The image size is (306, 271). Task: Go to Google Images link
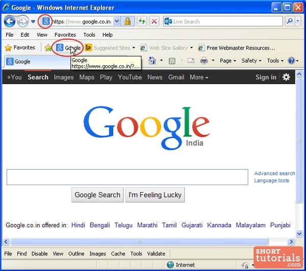pyautogui.click(x=64, y=77)
